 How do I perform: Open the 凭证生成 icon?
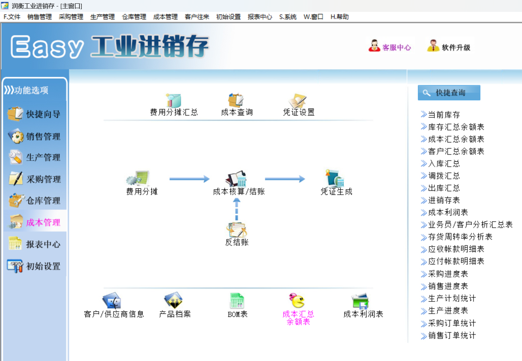pos(335,178)
